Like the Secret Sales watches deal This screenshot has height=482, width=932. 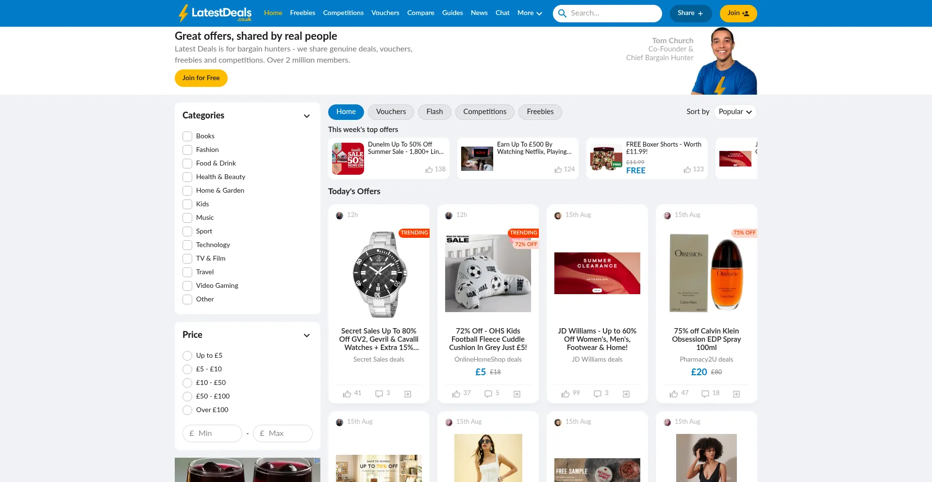347,394
